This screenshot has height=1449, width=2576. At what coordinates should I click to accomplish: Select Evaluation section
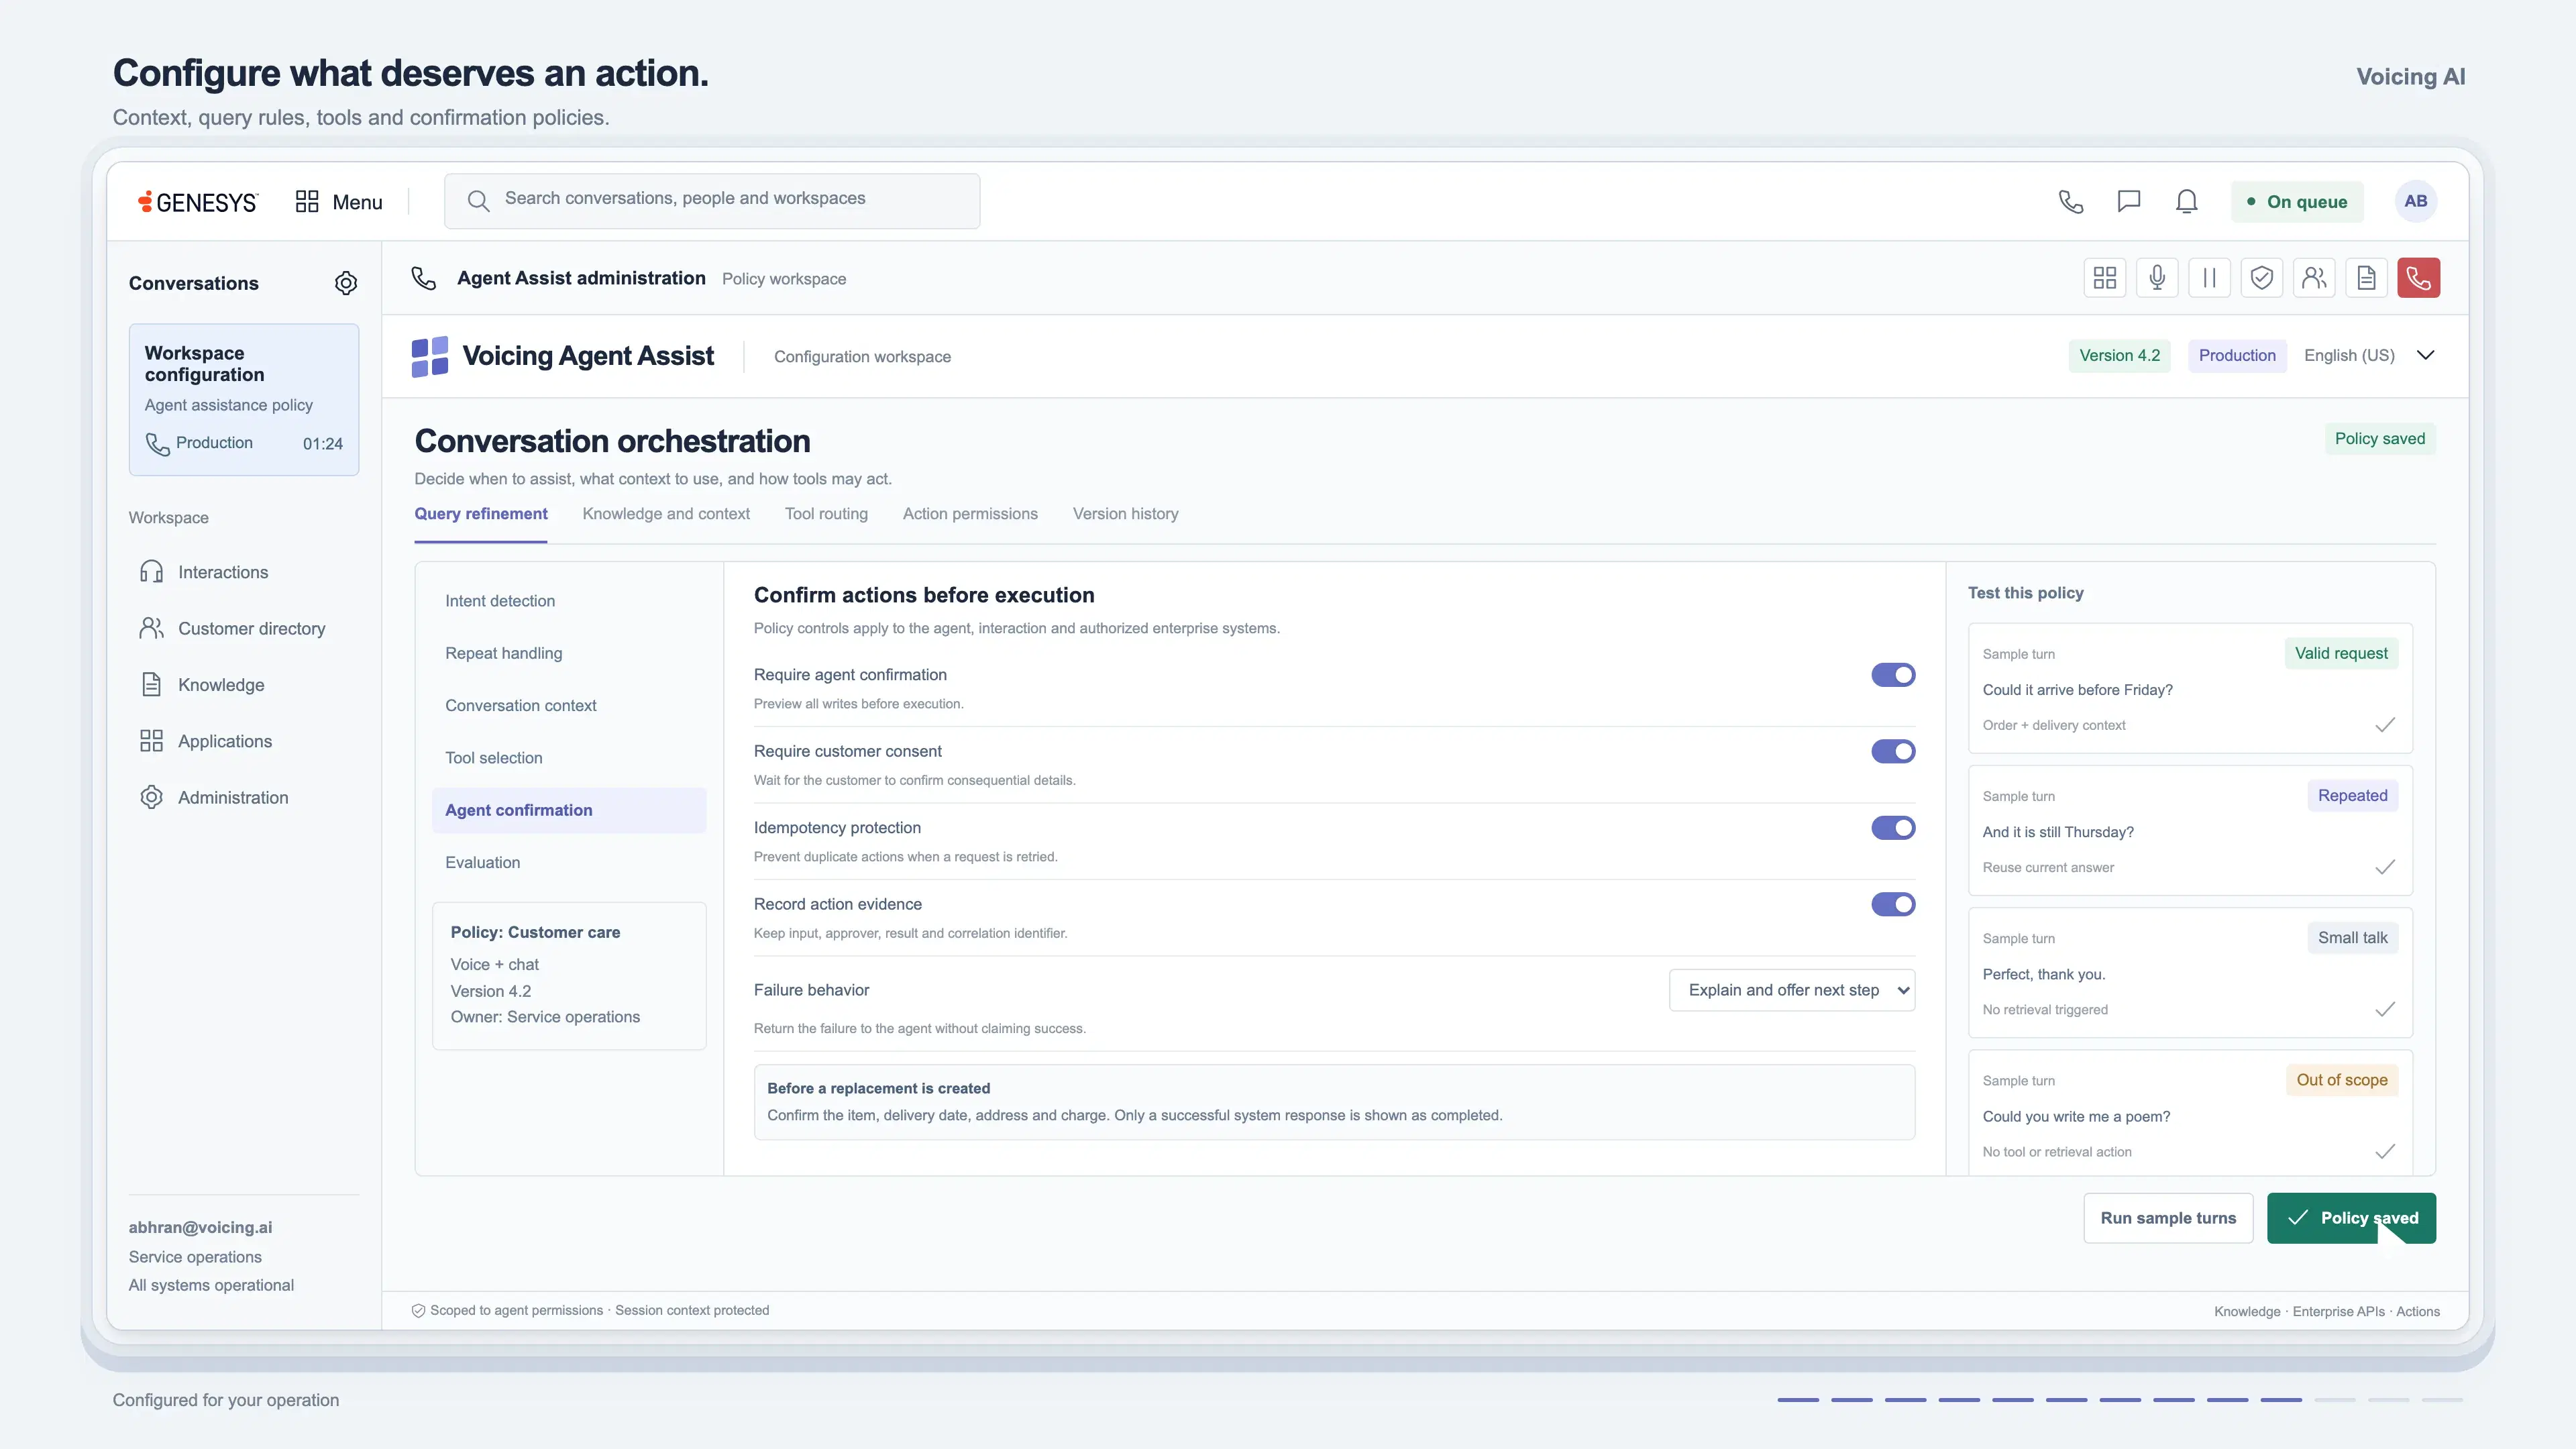pos(569,863)
